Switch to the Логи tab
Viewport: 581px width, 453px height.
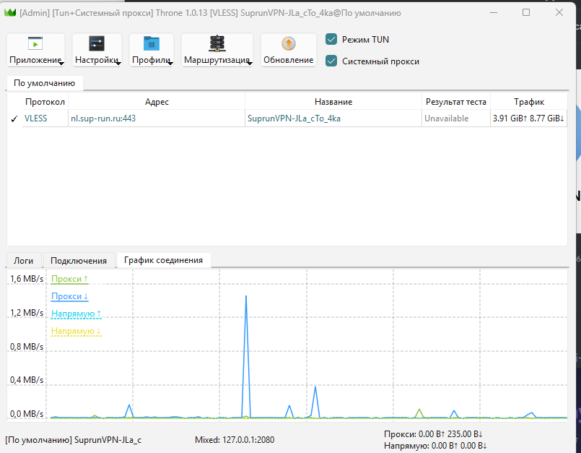coord(23,260)
